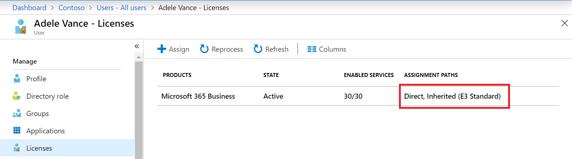Click the Profile person icon
Screen dimensions: 572x159
[17, 78]
